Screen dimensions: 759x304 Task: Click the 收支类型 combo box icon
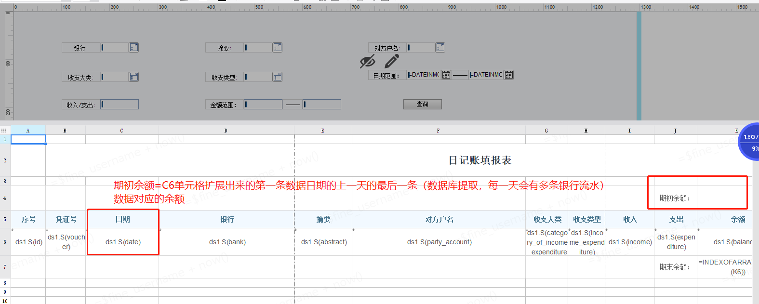pos(277,77)
